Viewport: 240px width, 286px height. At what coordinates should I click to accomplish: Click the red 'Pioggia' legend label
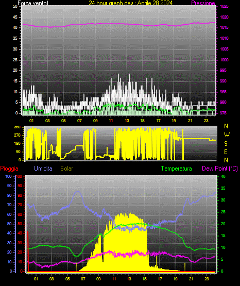click(x=9, y=169)
